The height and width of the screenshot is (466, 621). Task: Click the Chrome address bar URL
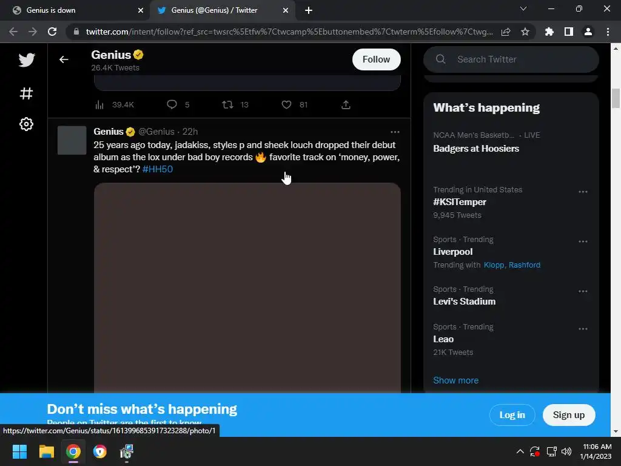point(289,32)
